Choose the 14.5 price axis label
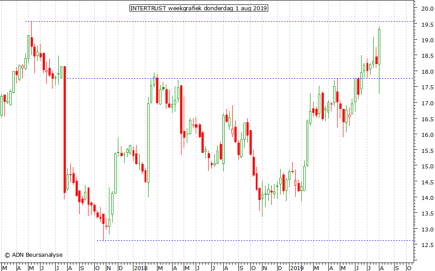The height and width of the screenshot is (271, 435). [427, 182]
